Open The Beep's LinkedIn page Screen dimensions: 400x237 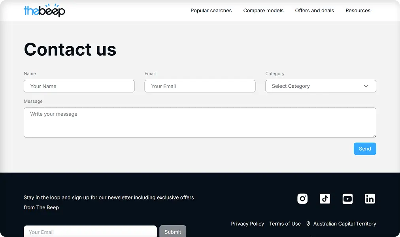[370, 199]
